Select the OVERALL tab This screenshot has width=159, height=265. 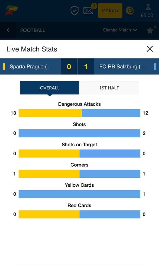tap(50, 88)
